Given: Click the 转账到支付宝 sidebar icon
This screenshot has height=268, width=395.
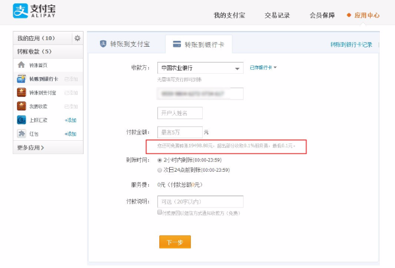Looking at the screenshot, I should 22,92.
